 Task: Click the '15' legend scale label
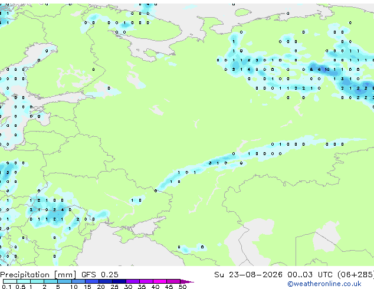(87, 287)
